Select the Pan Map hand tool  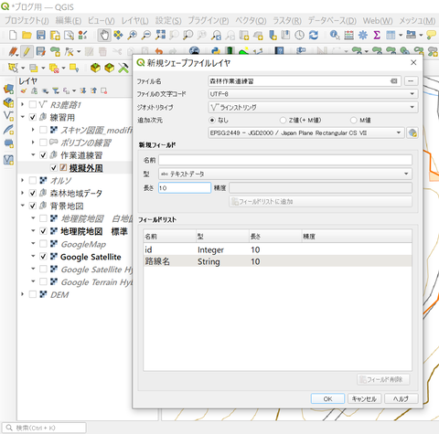[x=104, y=35]
